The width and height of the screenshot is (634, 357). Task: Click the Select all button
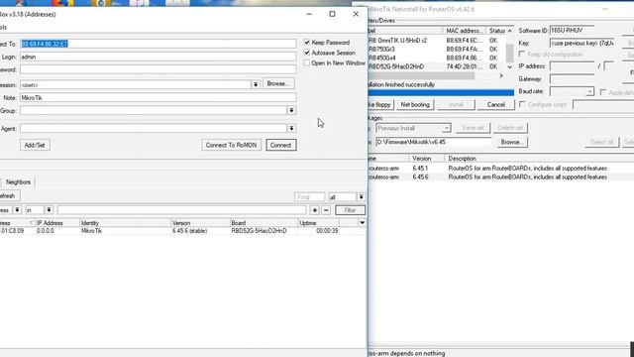(x=601, y=142)
